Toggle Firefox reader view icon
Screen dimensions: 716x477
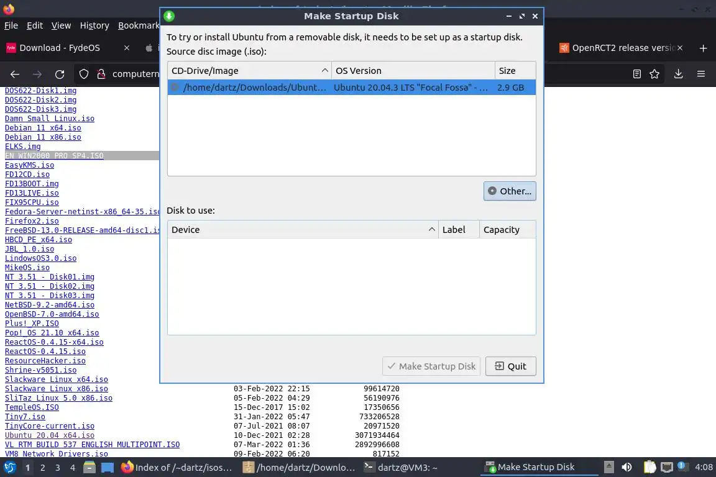(637, 74)
